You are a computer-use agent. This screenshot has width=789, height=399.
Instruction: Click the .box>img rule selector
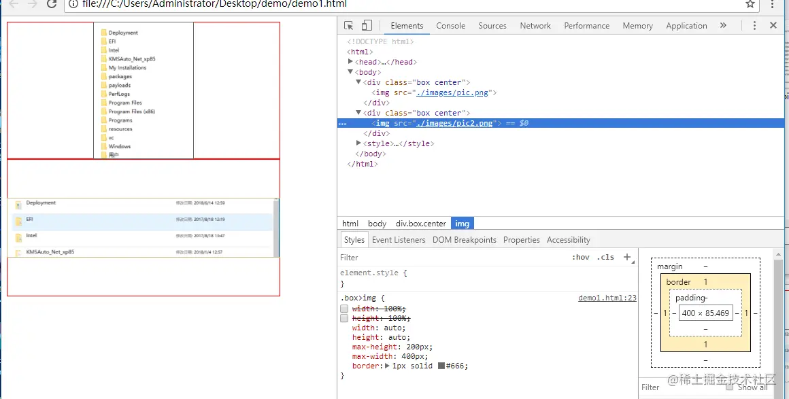(359, 298)
